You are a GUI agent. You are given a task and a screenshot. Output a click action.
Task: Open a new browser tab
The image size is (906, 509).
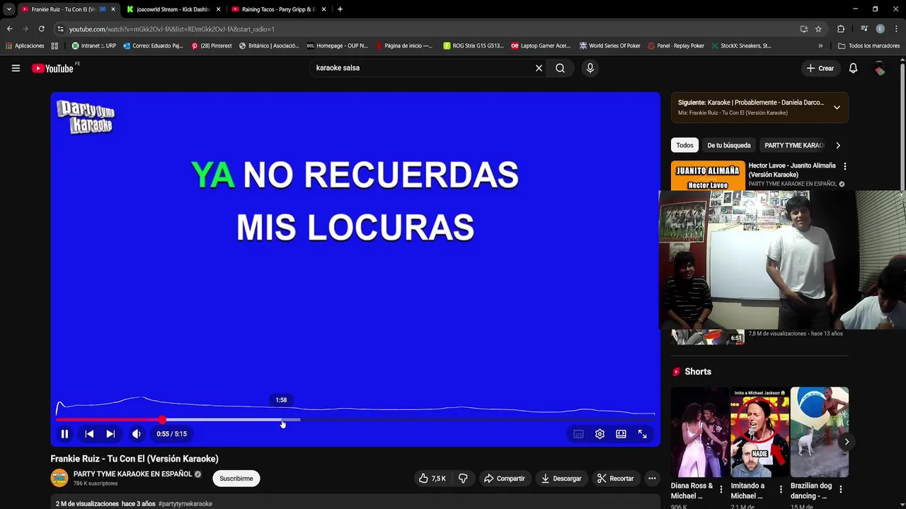(x=340, y=9)
